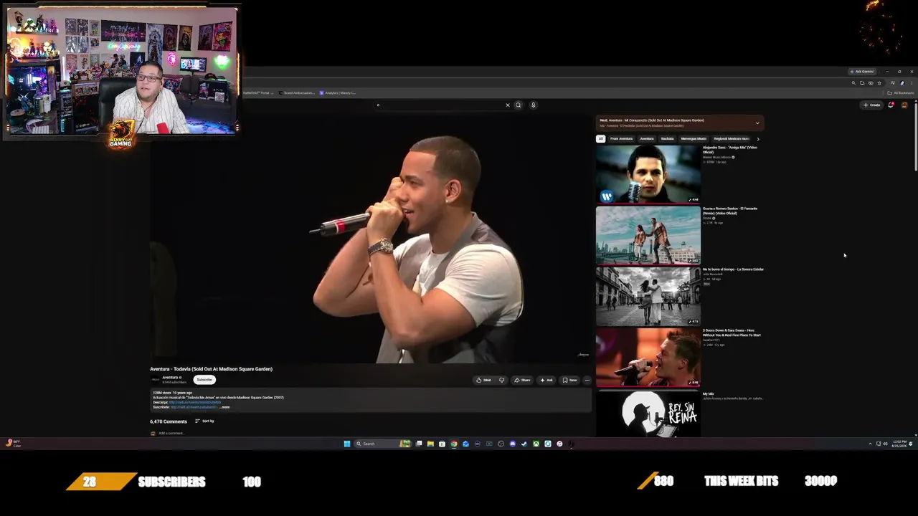Open Chrome zoom magnifier icon in address bar
Screen dimensions: 918x516
tap(853, 83)
